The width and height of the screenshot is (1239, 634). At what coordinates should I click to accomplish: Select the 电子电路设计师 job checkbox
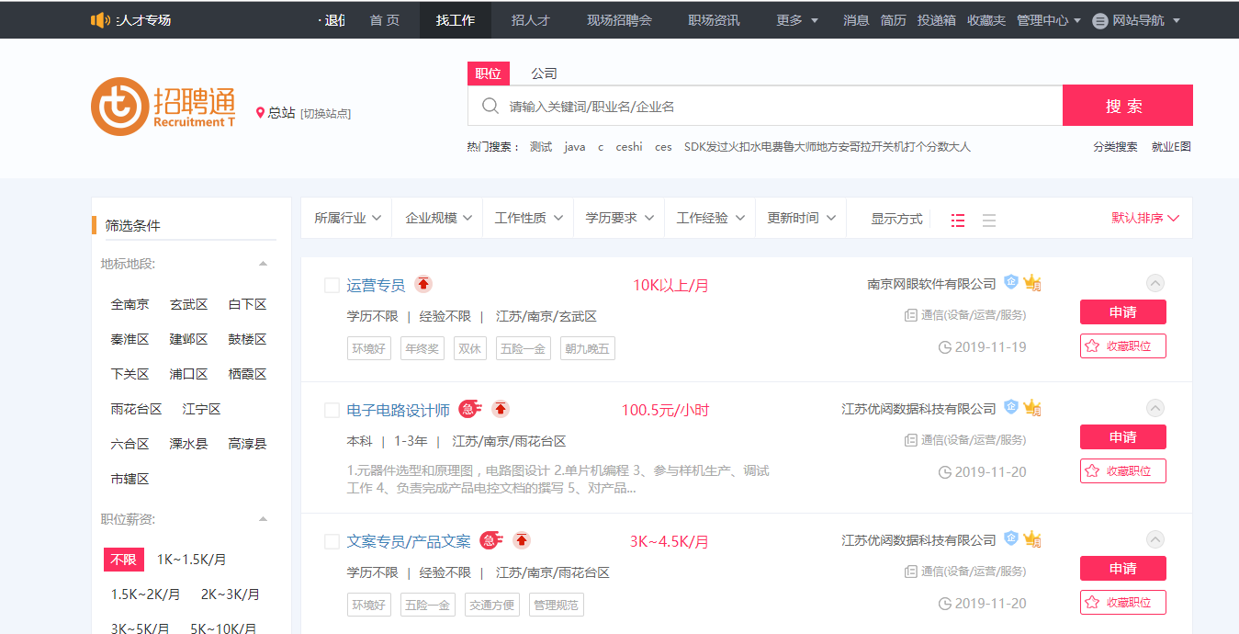click(332, 410)
